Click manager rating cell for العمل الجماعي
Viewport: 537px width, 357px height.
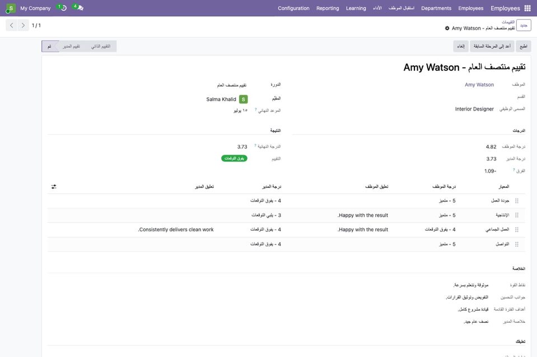[265, 230]
